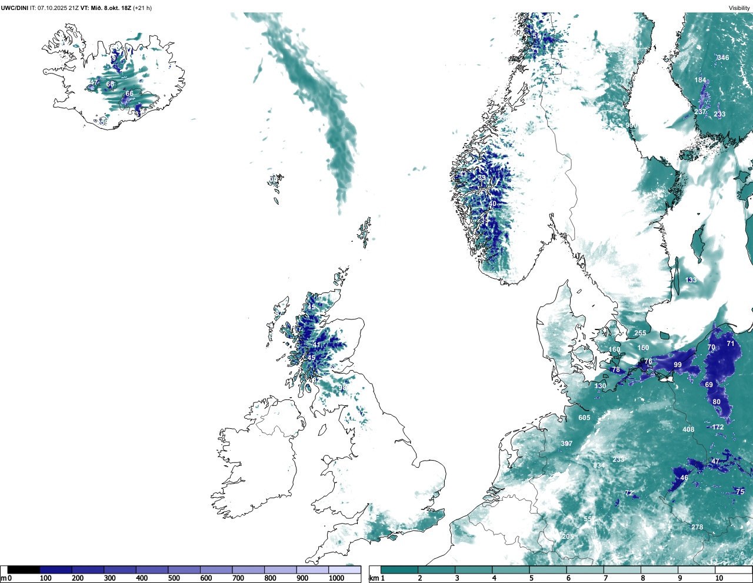Click the '397' visibility value on map
Screen dimensions: 753x583
pos(567,444)
